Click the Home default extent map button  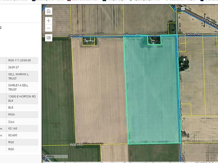point(48,11)
